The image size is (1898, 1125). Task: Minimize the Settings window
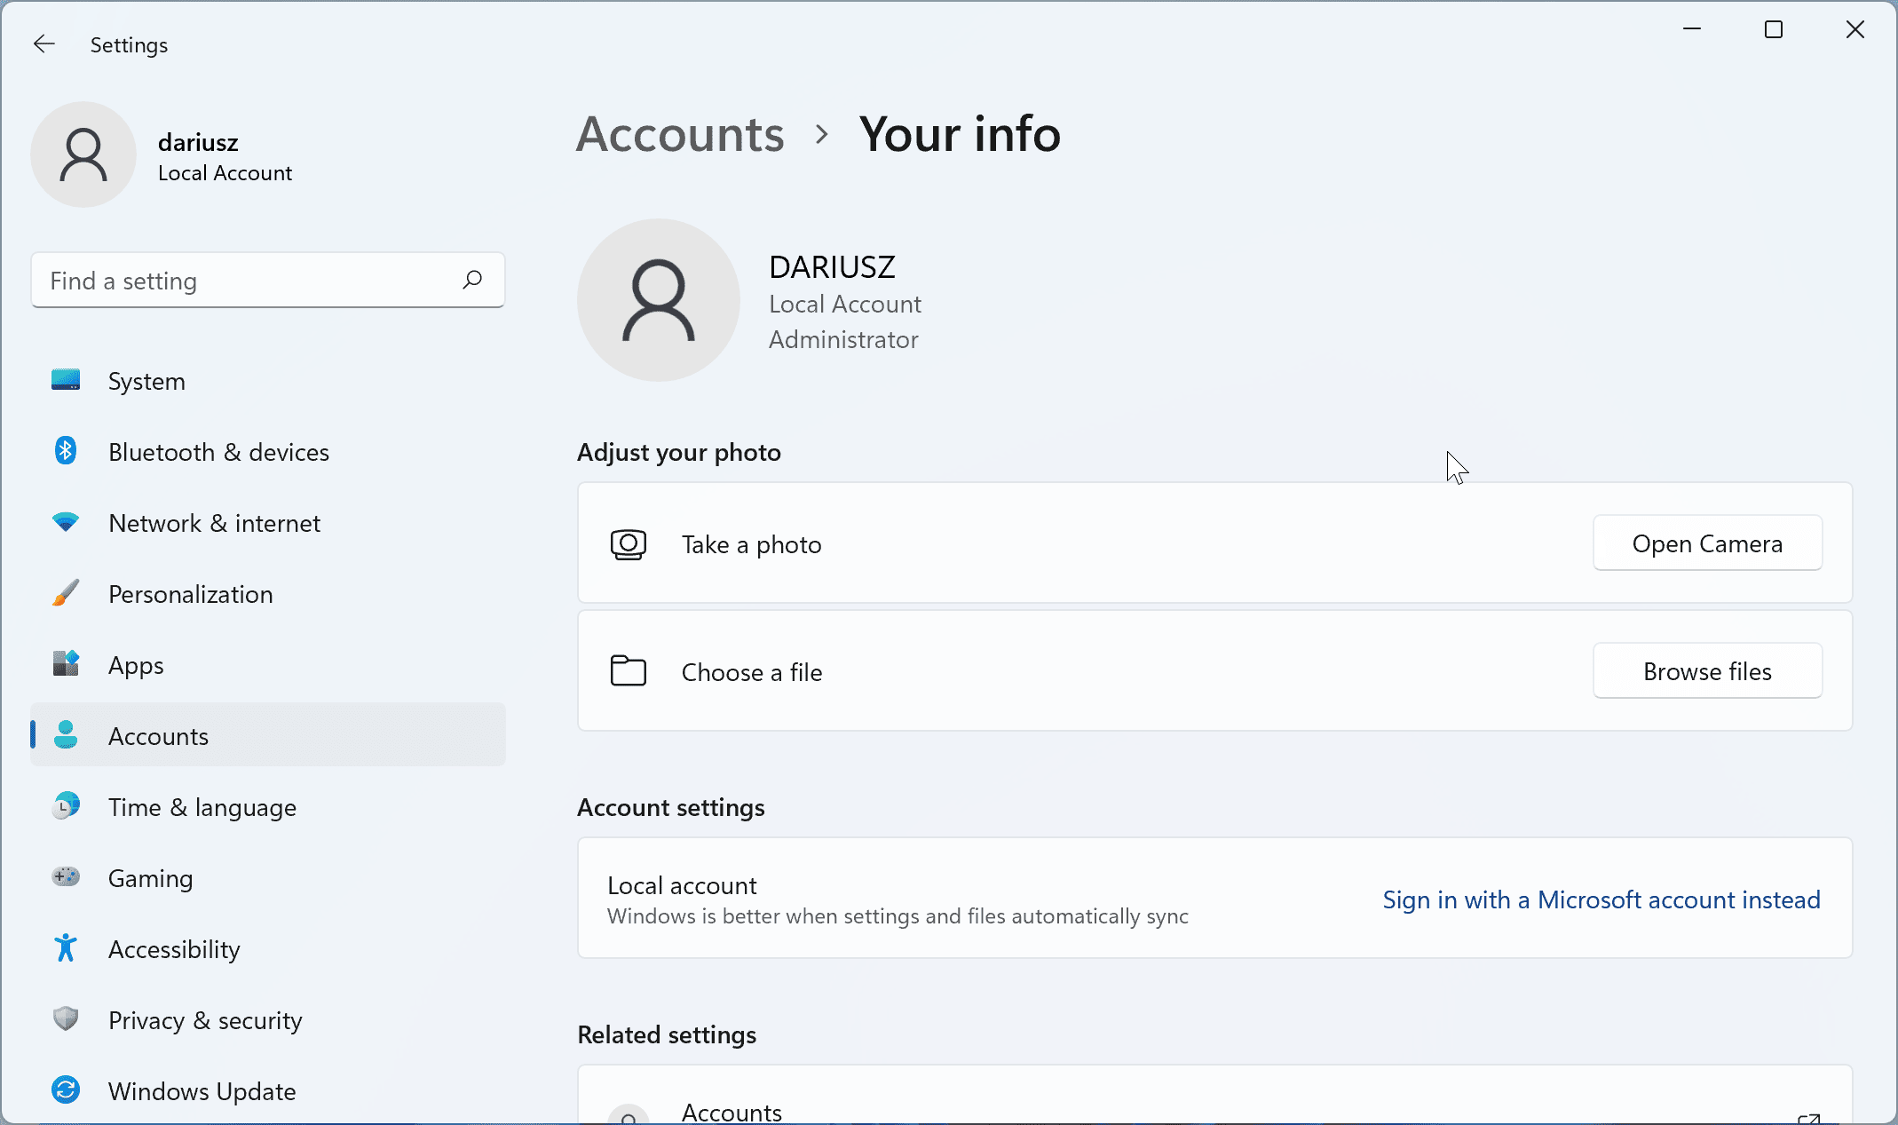click(1692, 29)
